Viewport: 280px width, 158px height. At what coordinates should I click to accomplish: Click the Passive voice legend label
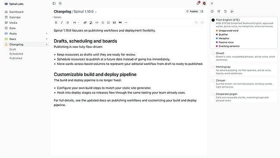coord(226,42)
